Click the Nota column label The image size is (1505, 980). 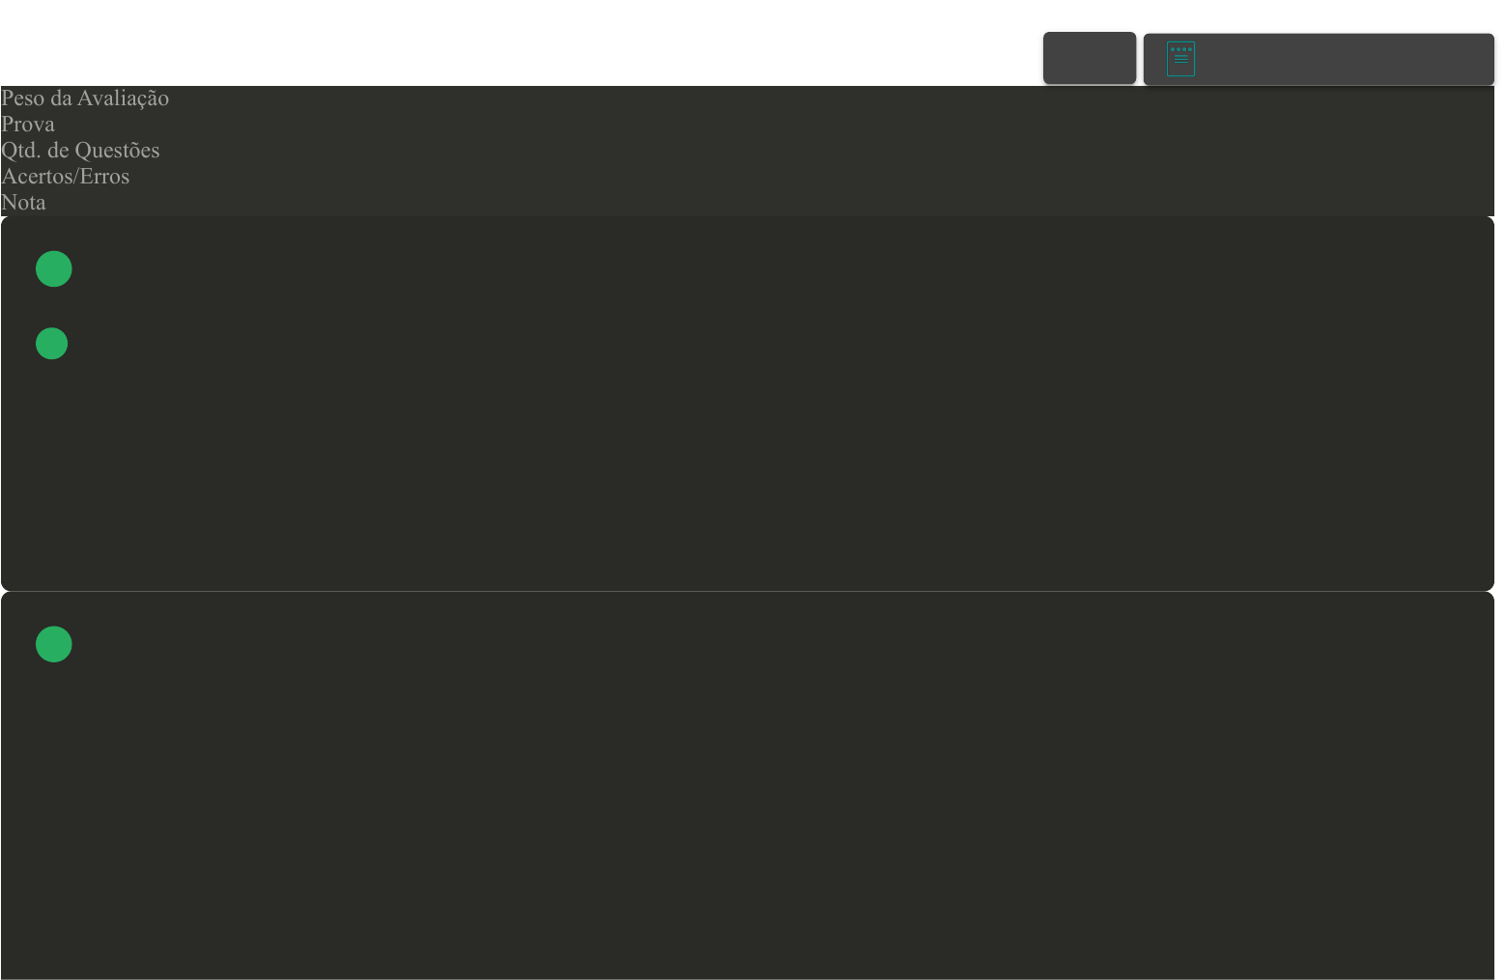(x=23, y=203)
